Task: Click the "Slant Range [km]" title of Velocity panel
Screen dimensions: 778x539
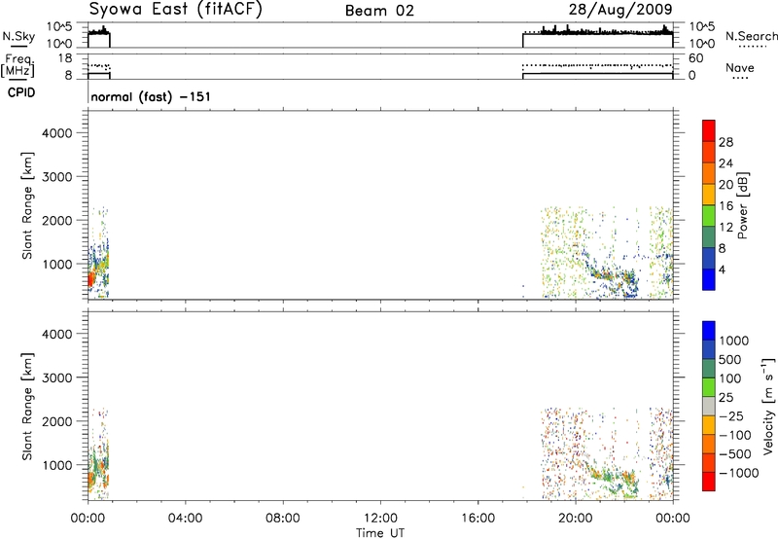Action: coord(27,407)
